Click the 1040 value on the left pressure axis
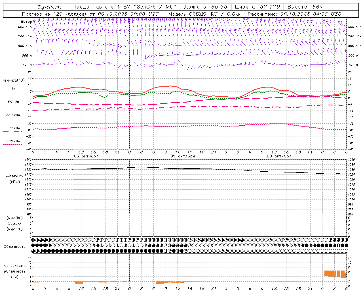Viewport: 363px width, 291px height. click(28, 160)
